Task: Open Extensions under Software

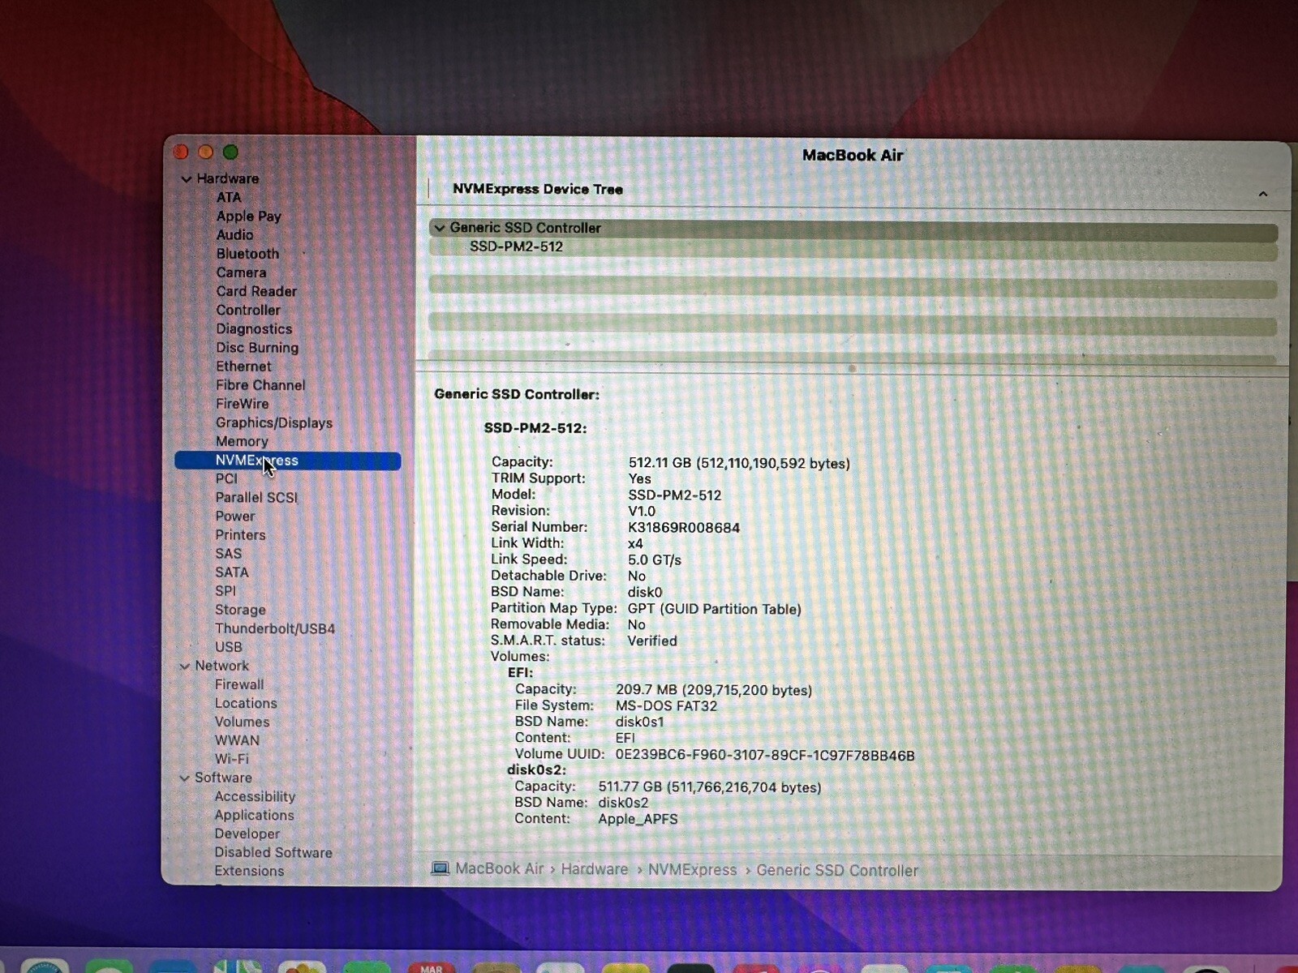Action: (249, 872)
